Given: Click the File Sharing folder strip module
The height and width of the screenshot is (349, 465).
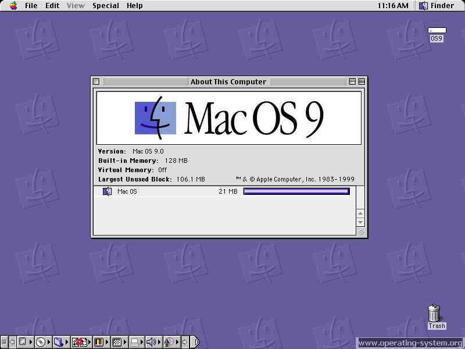Looking at the screenshot, I should pyautogui.click(x=59, y=342).
